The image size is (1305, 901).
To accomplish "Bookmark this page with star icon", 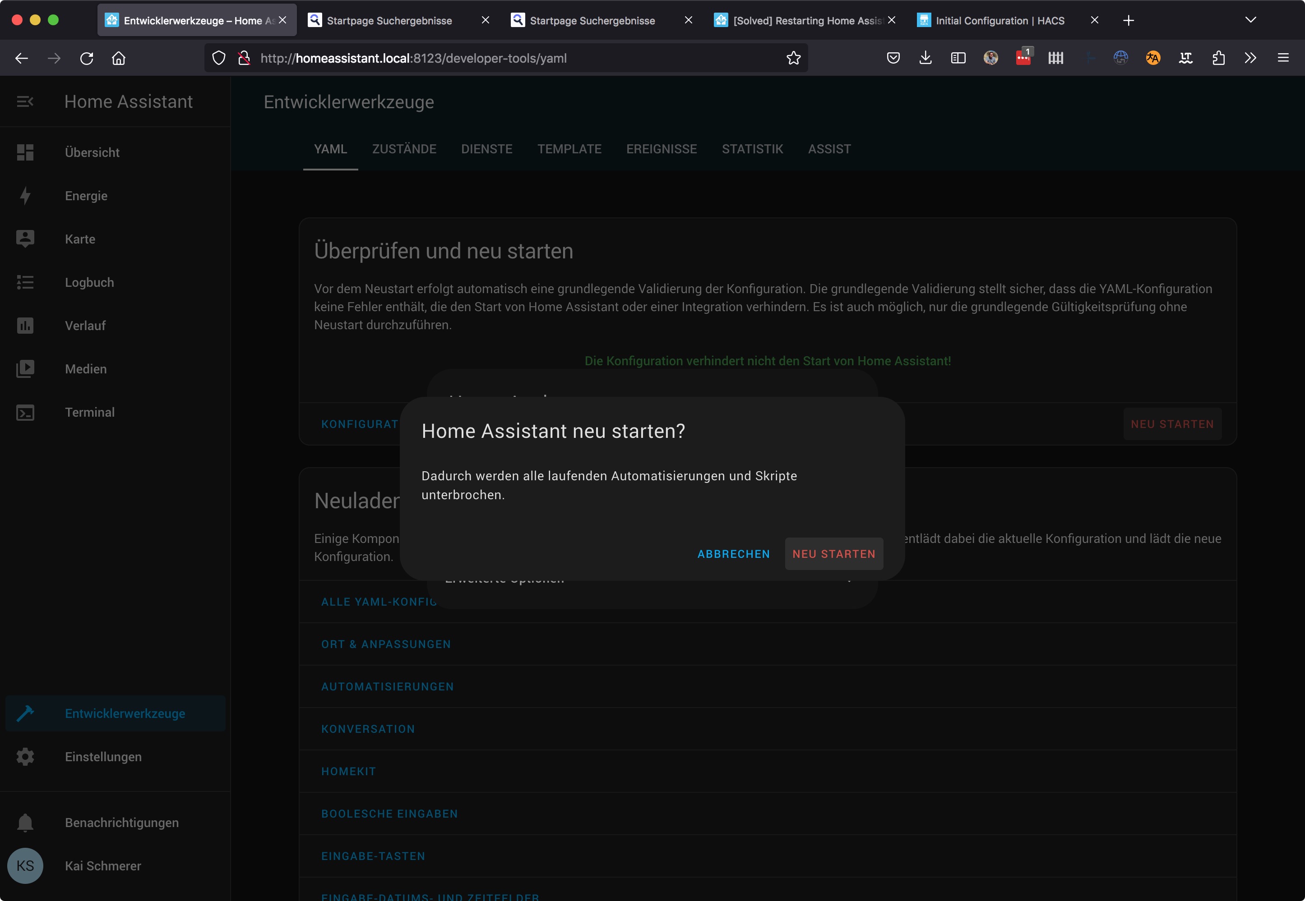I will click(793, 58).
